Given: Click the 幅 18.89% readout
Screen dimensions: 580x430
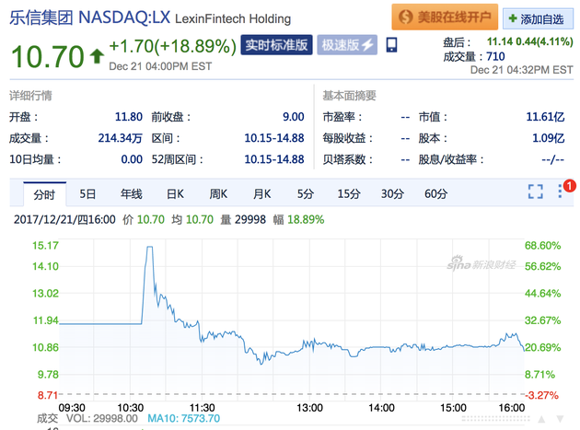Looking at the screenshot, I should 298,219.
